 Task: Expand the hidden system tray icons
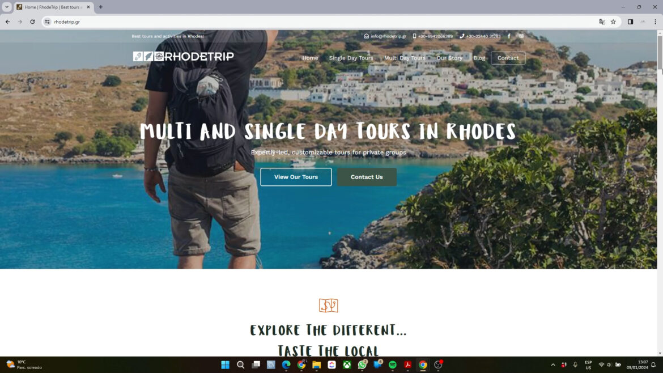(x=552, y=364)
